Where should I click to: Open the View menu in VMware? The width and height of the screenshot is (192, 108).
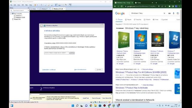click(19, 5)
